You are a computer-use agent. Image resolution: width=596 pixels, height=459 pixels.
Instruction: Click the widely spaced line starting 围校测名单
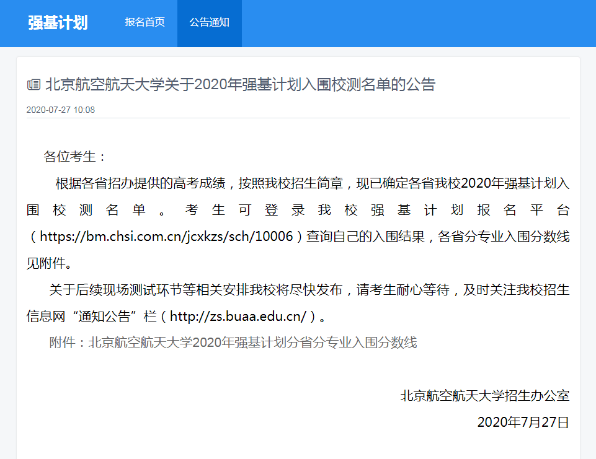298,210
